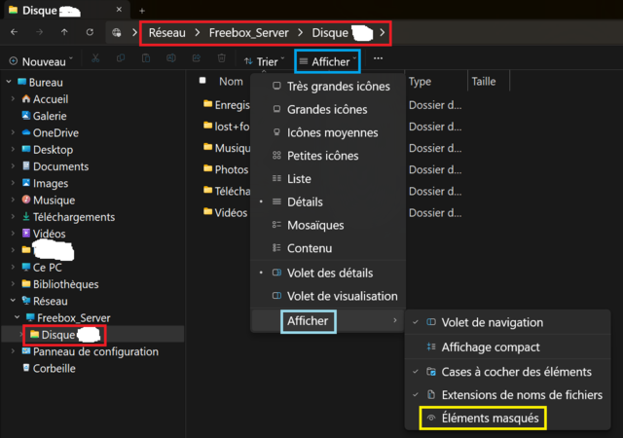623x438 pixels.
Task: Click the Share toolbar icon
Action: (x=197, y=58)
